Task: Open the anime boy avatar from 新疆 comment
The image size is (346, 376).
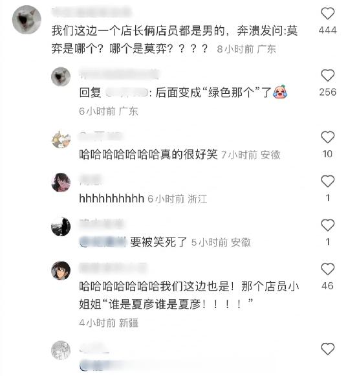Action: click(x=61, y=271)
